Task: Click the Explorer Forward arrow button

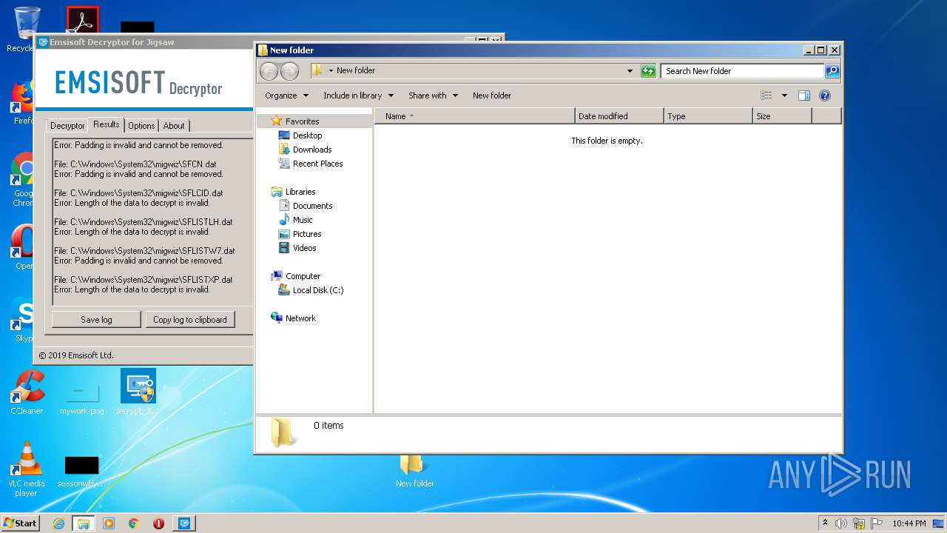Action: pos(290,71)
